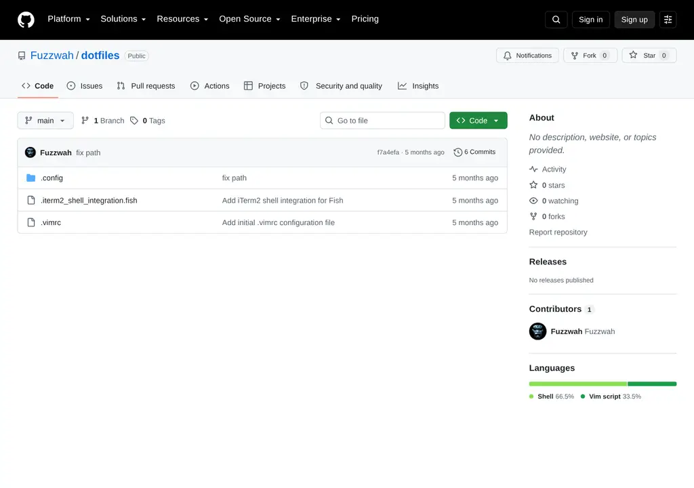Image resolution: width=694 pixels, height=488 pixels.
Task: Open the appearance settings icon in header
Action: coord(668,20)
